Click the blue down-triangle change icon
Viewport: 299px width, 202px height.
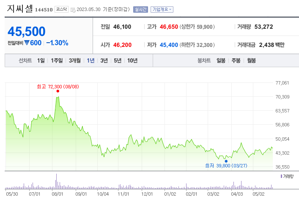pyautogui.click(x=27, y=43)
